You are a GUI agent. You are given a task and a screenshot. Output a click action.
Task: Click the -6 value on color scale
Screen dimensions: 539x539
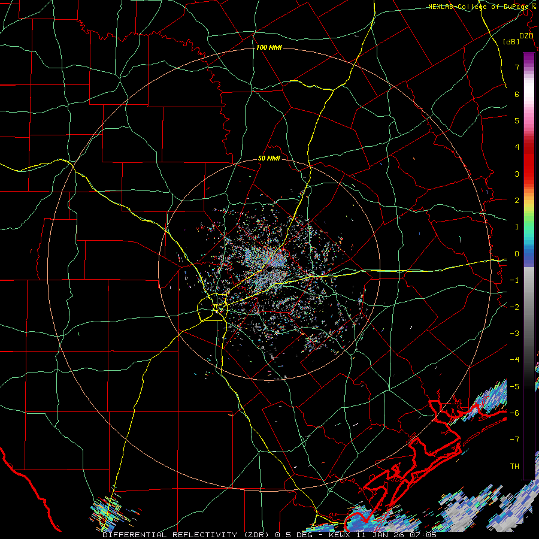pos(514,413)
